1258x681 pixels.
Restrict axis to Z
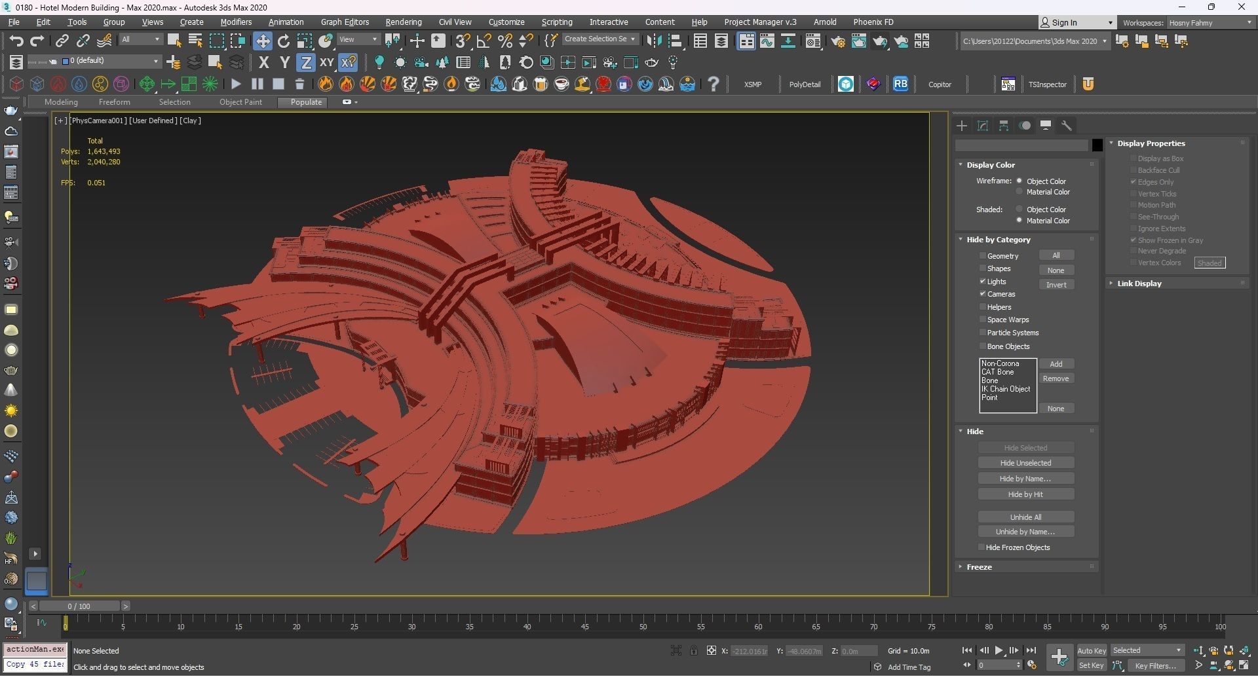306,63
